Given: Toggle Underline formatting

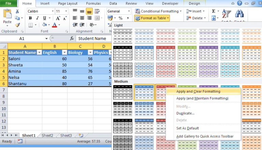Looking at the screenshot, I should [44, 18].
